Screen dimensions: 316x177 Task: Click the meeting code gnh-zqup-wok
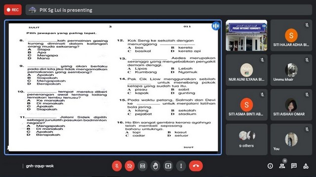click(39, 166)
